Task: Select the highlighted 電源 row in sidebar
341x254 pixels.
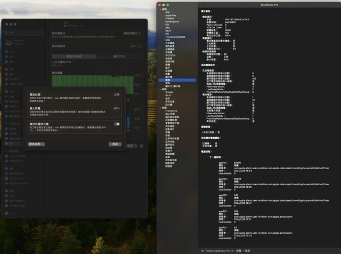Action: coord(177,80)
